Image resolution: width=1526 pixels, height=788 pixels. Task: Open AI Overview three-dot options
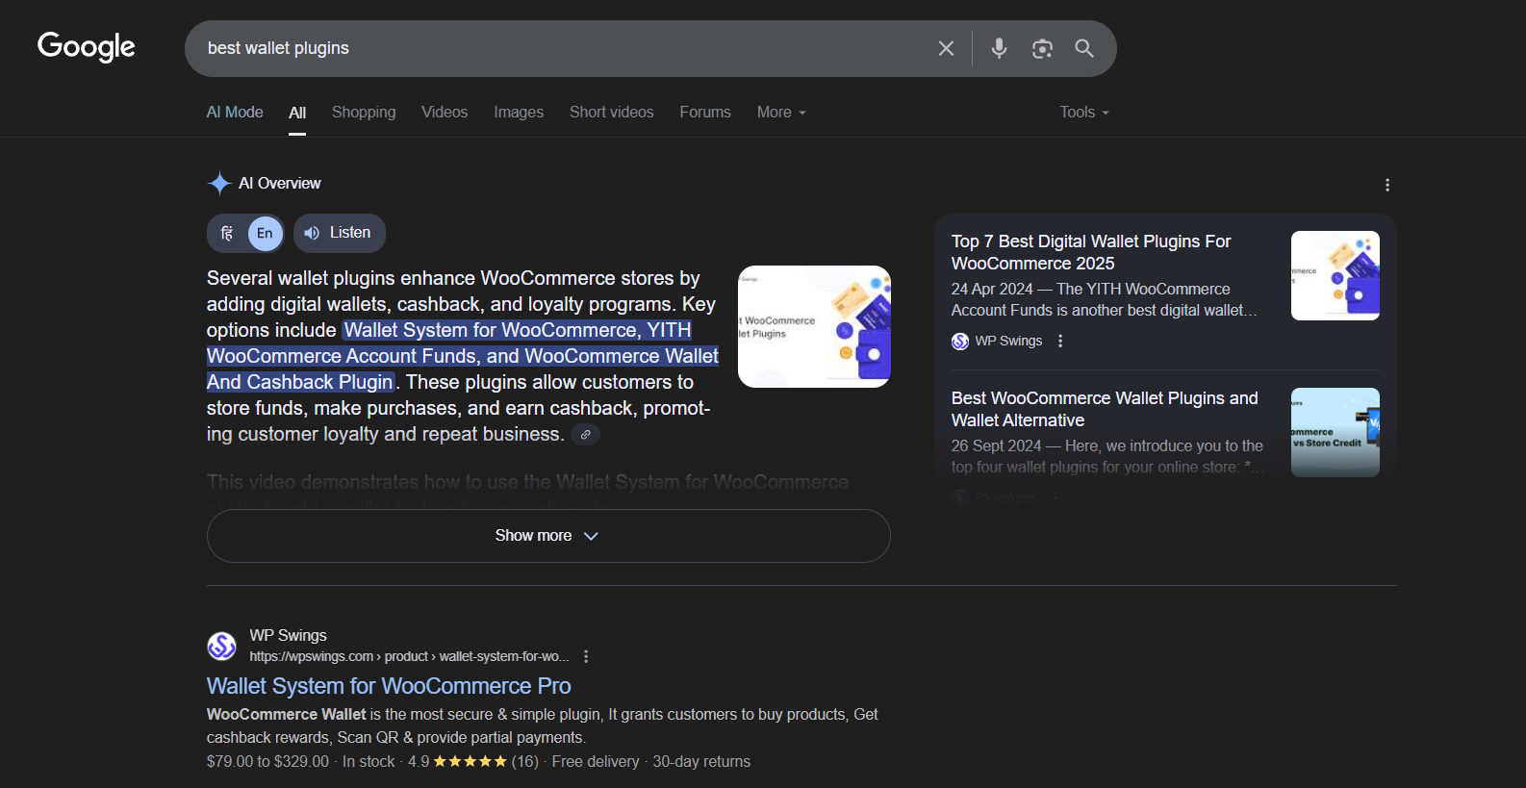(x=1386, y=185)
